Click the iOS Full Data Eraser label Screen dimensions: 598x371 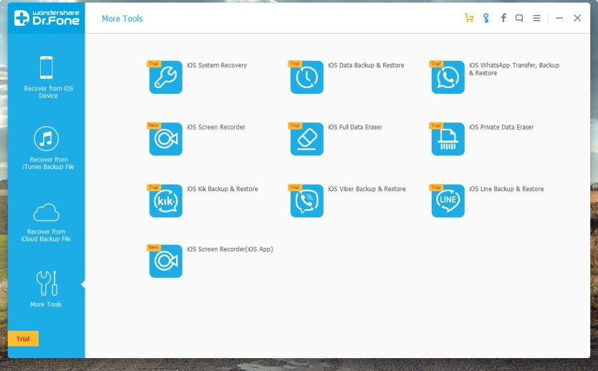point(355,127)
